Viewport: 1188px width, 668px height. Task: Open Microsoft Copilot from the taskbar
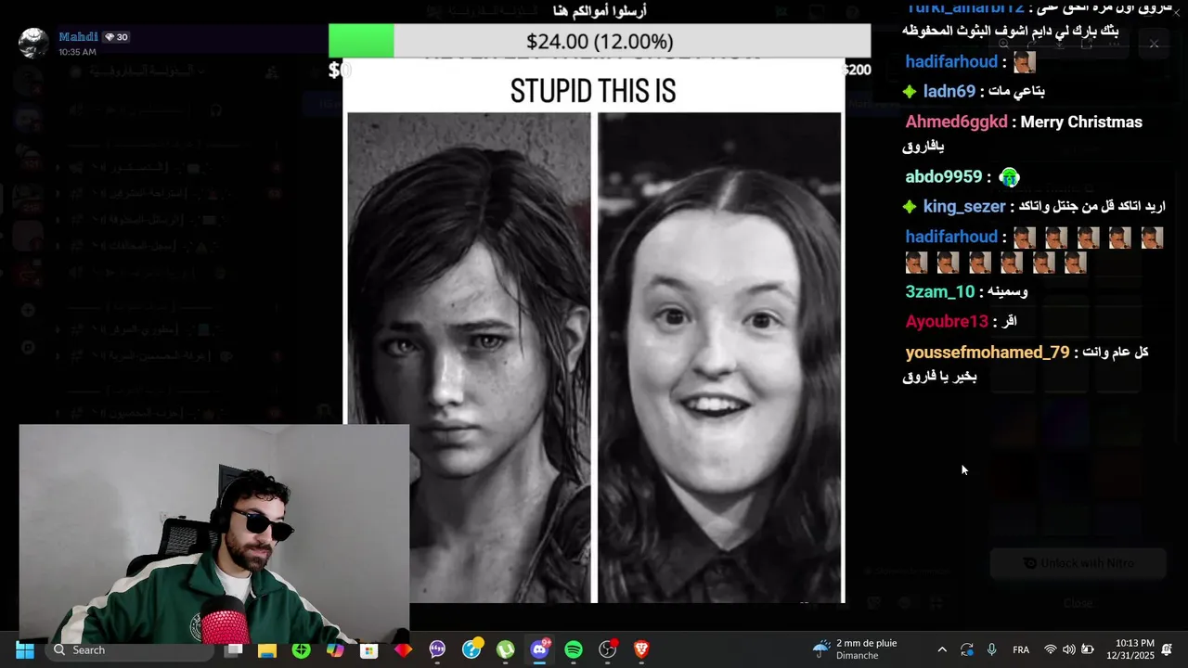pos(335,650)
